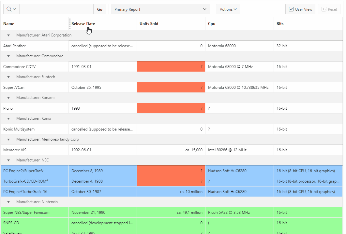Collapse the Konami manufacturer group

coord(8,98)
